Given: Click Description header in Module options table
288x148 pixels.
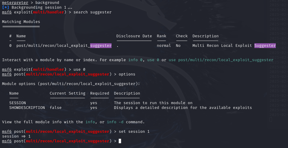Looking at the screenshot, I should (127, 93).
